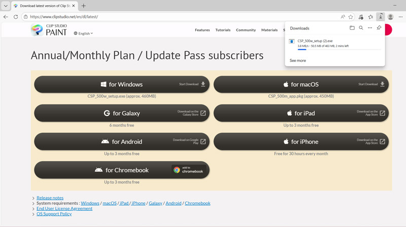406x227 pixels.
Task: Open the downloads folder icon
Action: pyautogui.click(x=352, y=28)
